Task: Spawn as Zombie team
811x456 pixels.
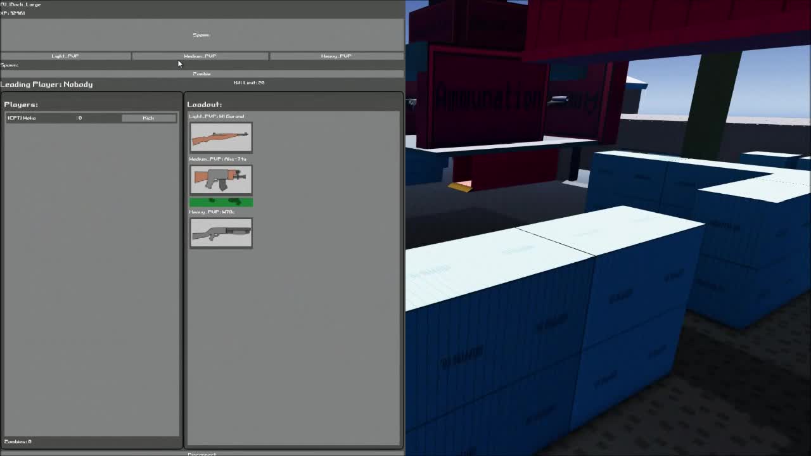Action: (x=201, y=74)
